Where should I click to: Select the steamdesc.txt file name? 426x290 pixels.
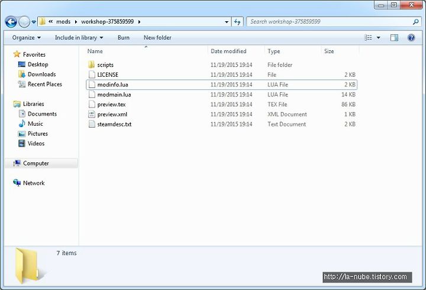114,124
